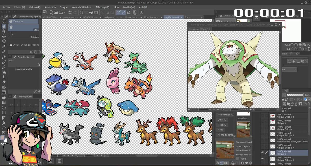Enable the Trame checkbox
The width and height of the screenshot is (311, 166).
click(x=238, y=158)
